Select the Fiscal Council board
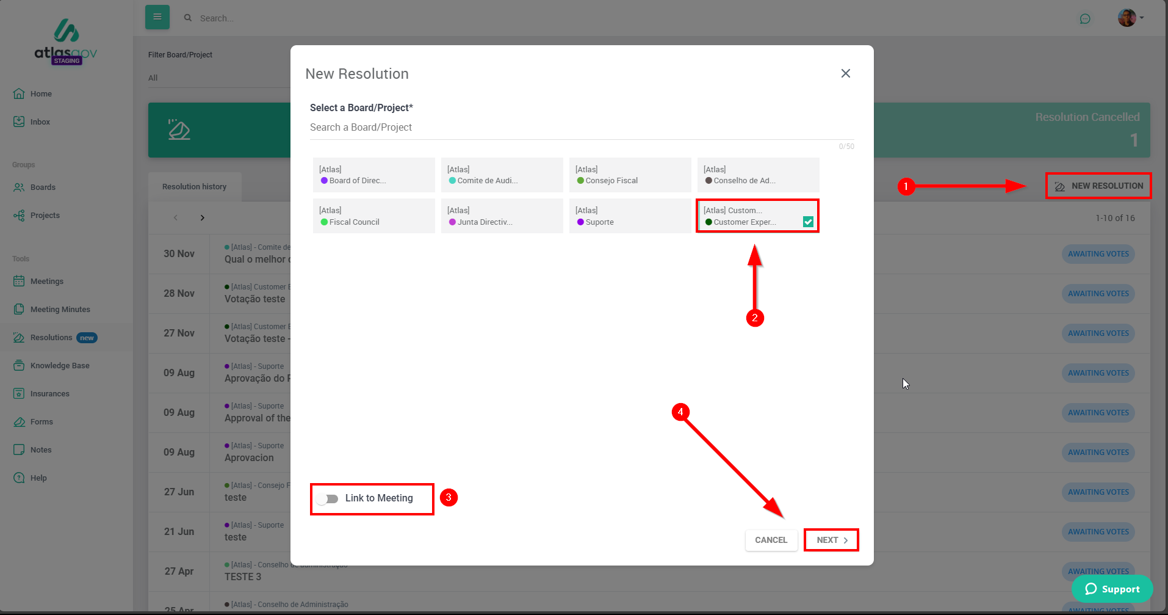Viewport: 1168px width, 615px height. tap(373, 216)
